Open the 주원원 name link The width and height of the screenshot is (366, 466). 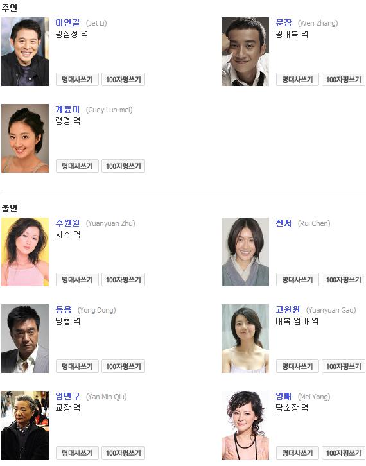[x=67, y=223]
